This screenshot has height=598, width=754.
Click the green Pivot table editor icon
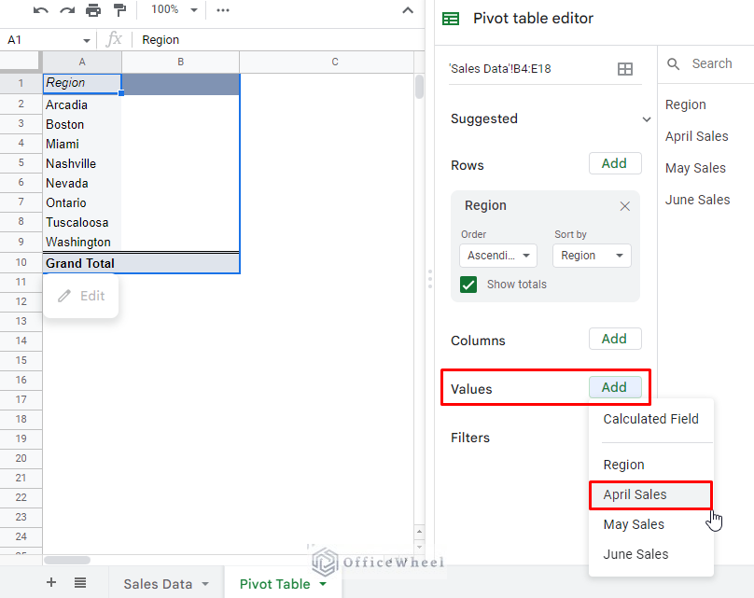click(x=452, y=18)
